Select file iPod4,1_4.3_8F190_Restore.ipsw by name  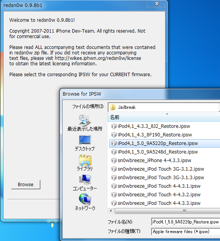pyautogui.click(x=155, y=135)
